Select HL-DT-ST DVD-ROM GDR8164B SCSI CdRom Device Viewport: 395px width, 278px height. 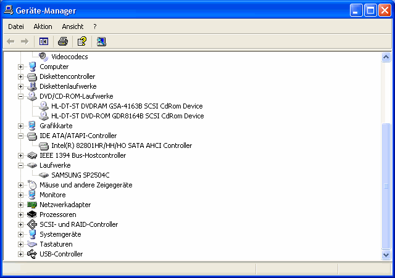(128, 116)
